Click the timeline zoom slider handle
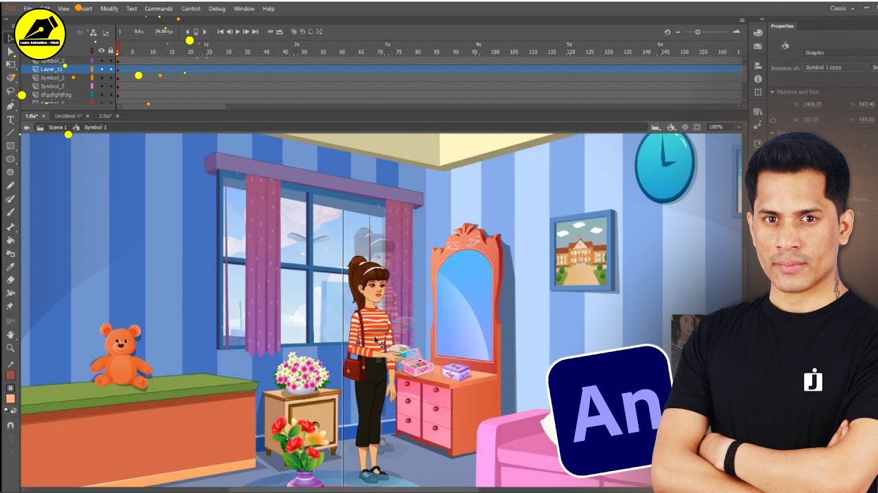The image size is (878, 493). point(698,32)
